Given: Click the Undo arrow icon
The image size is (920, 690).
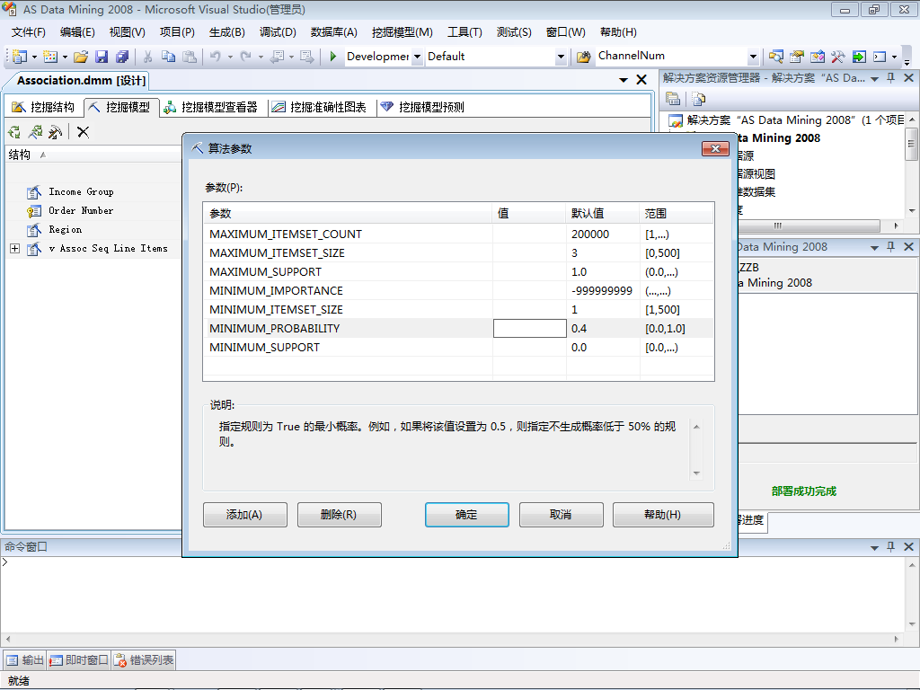Looking at the screenshot, I should [216, 57].
